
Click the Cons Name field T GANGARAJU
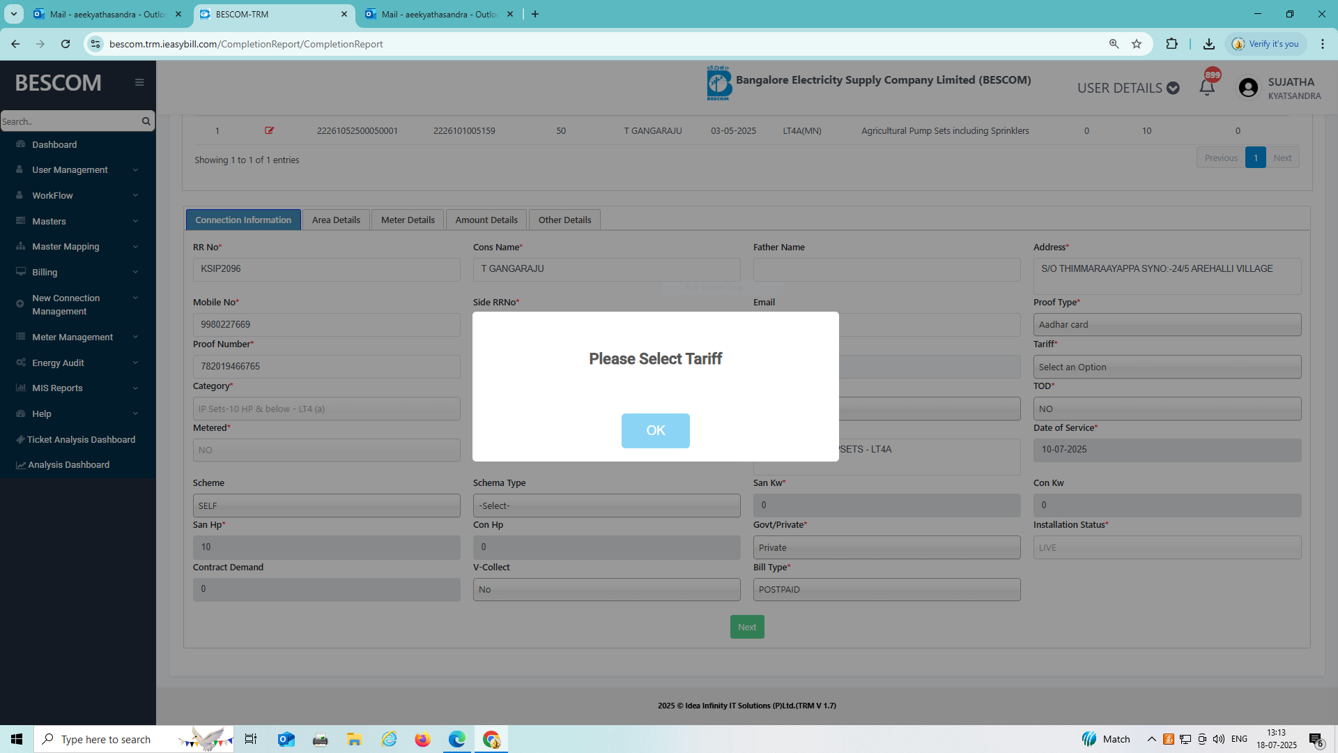607,269
